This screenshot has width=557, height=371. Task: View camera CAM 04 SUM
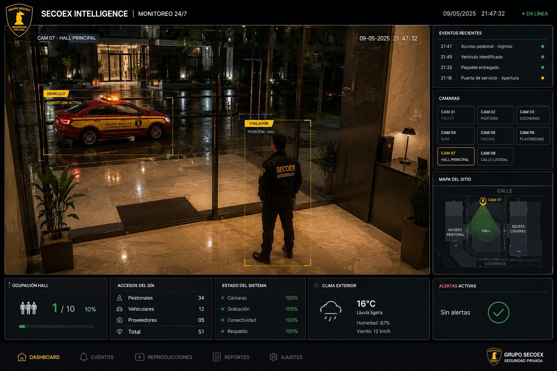tap(456, 136)
